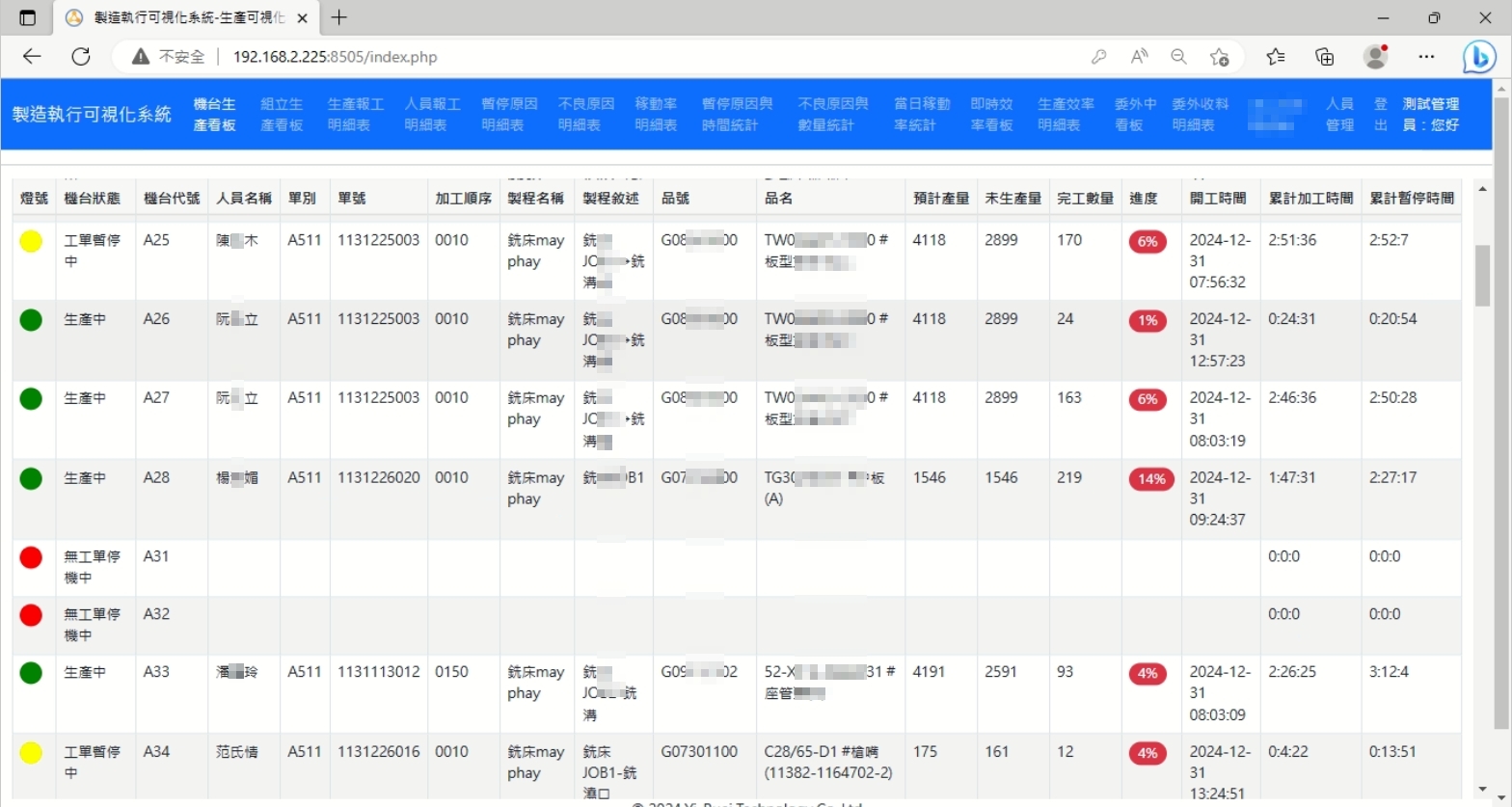Open the read aloud icon
1512x807 pixels.
coord(1140,57)
